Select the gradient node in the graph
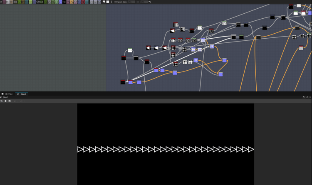 coord(176,26)
